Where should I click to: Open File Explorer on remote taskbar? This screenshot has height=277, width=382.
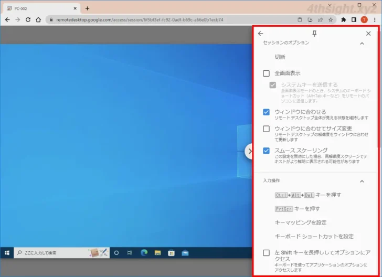pyautogui.click(x=157, y=253)
